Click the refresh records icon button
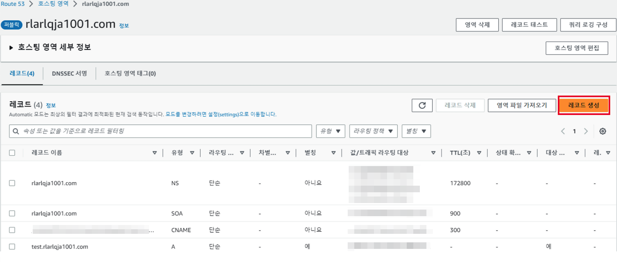Screen dimensions: 617x262 pos(422,105)
